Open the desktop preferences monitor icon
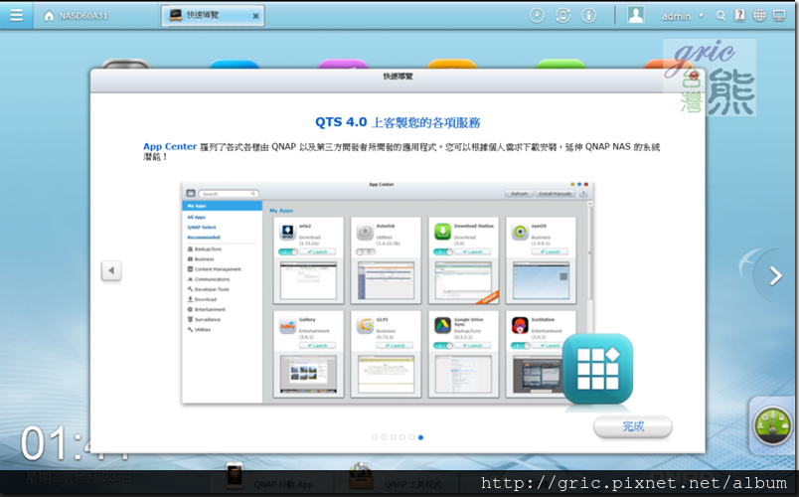This screenshot has height=497, width=799. pyautogui.click(x=779, y=16)
